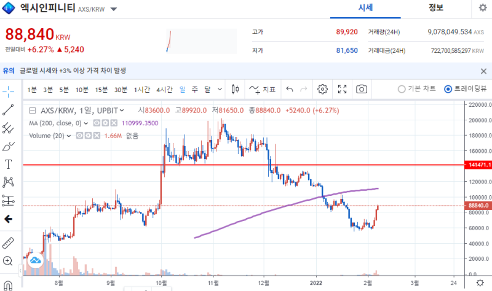Collapse the chart legend box
Screen dimensions: 492x291
33,111
